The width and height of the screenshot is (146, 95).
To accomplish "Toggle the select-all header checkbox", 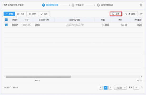I will [6, 20].
